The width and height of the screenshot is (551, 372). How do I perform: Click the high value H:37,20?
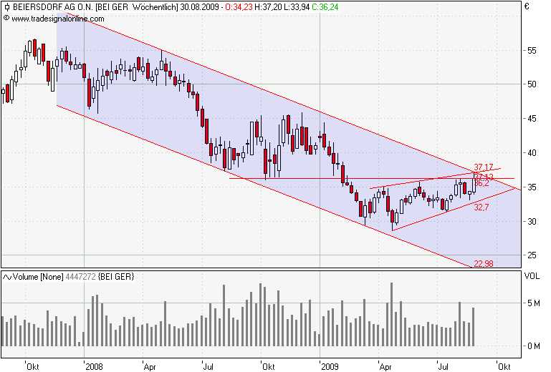268,7
